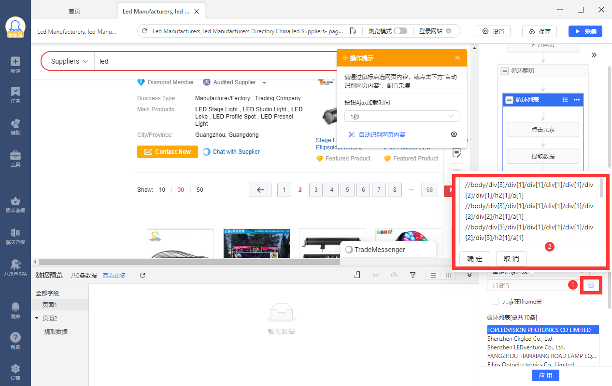
Task: Collapse the workflow panel with double chevron
Action: point(594,55)
